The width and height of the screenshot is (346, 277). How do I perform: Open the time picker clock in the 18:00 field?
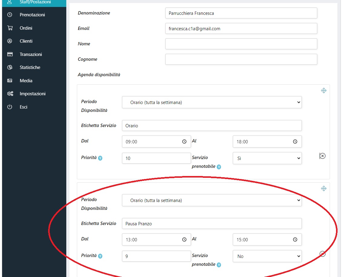(x=295, y=142)
